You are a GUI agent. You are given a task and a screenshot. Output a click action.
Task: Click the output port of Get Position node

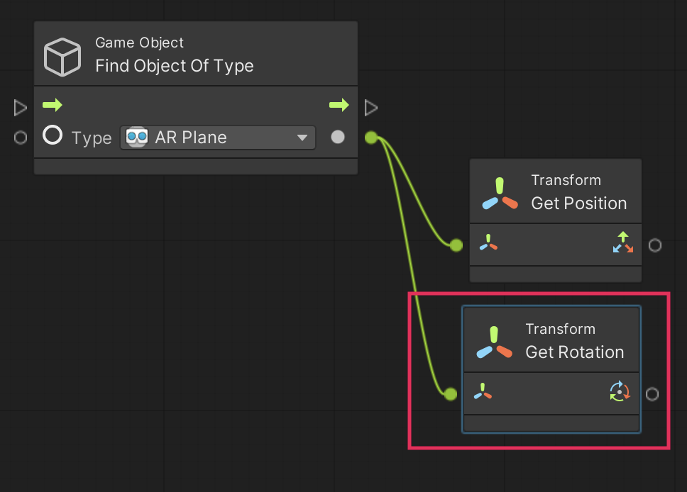click(655, 245)
